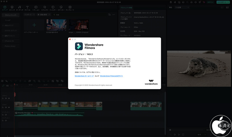This screenshot has height=137, width=232.
Task: Toggle the preview snapshot/image icon
Action: pyautogui.click(x=227, y=7)
